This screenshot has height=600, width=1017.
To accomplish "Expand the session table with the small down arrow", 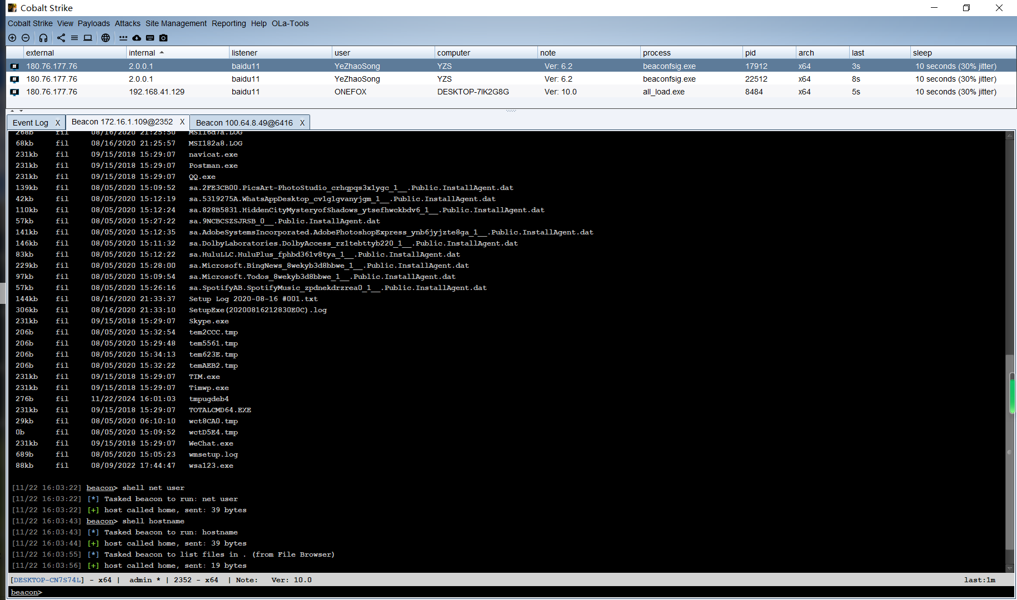I will 21,111.
